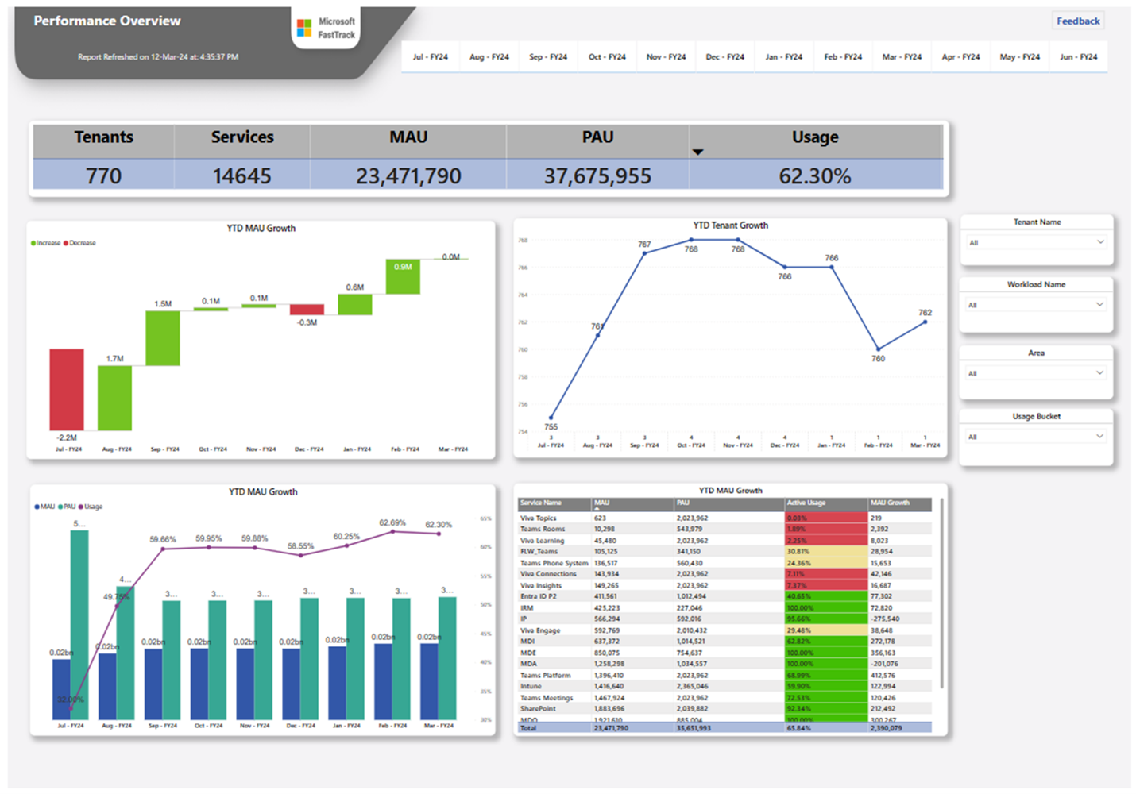Click the Tenants card value 770
1136x794 pixels.
(x=103, y=176)
